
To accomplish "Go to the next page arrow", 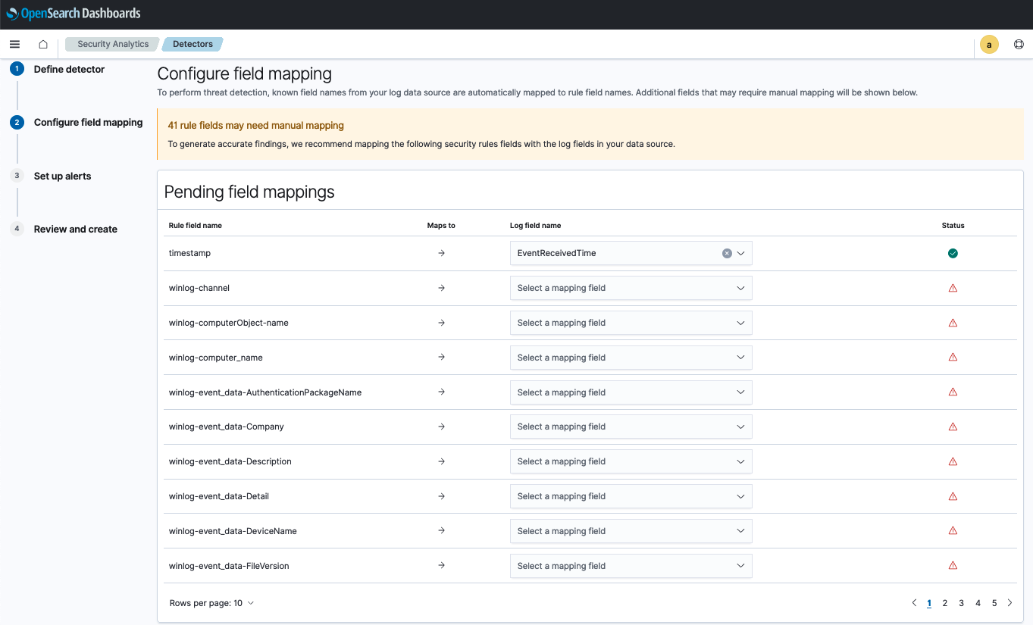I will click(x=1010, y=603).
